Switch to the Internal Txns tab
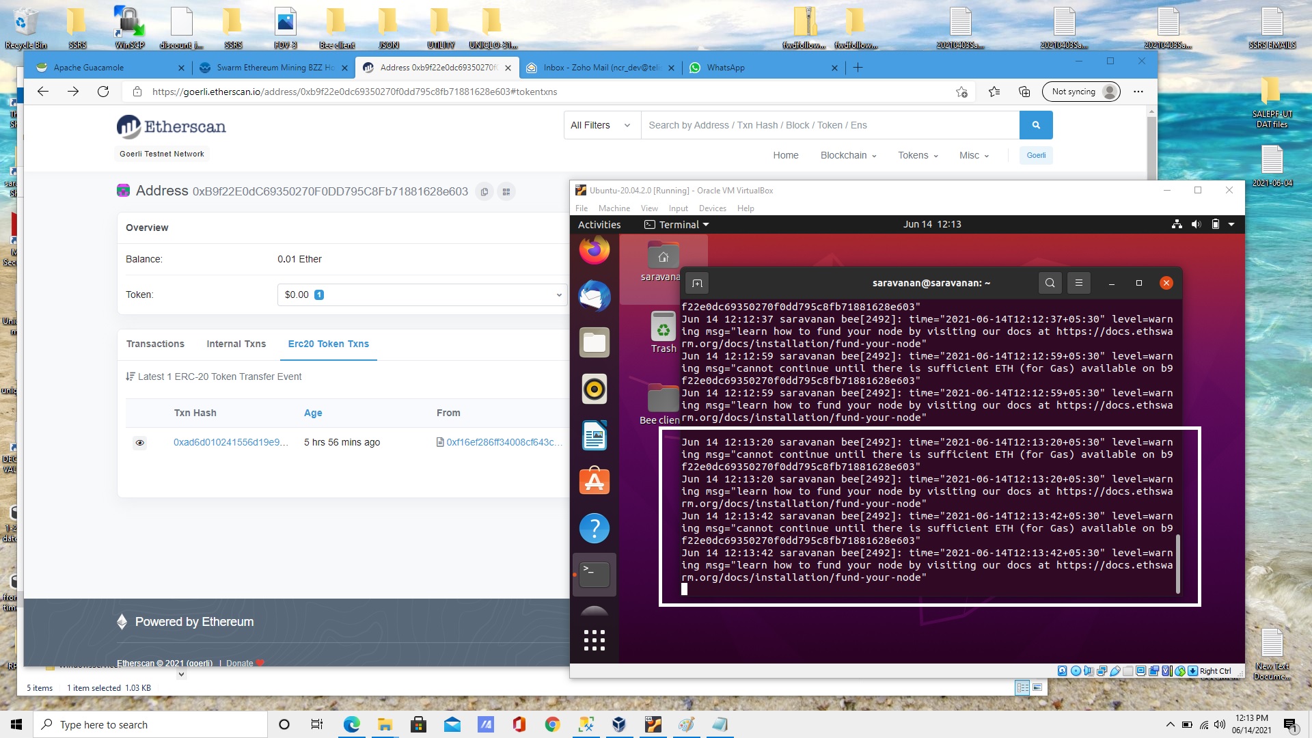Image resolution: width=1312 pixels, height=738 pixels. [236, 344]
